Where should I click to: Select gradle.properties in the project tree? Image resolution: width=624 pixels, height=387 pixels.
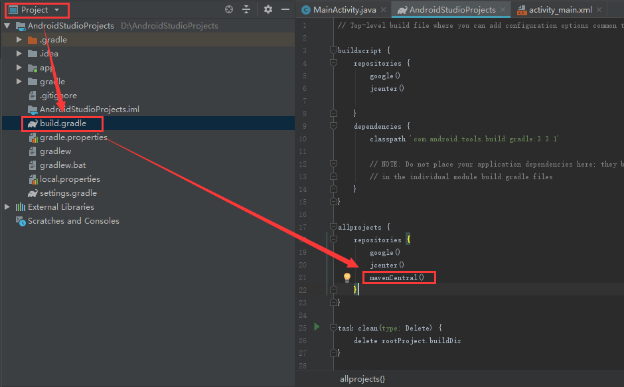point(71,137)
